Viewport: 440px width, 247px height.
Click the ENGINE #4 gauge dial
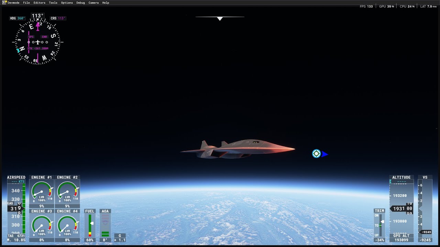pos(67,226)
